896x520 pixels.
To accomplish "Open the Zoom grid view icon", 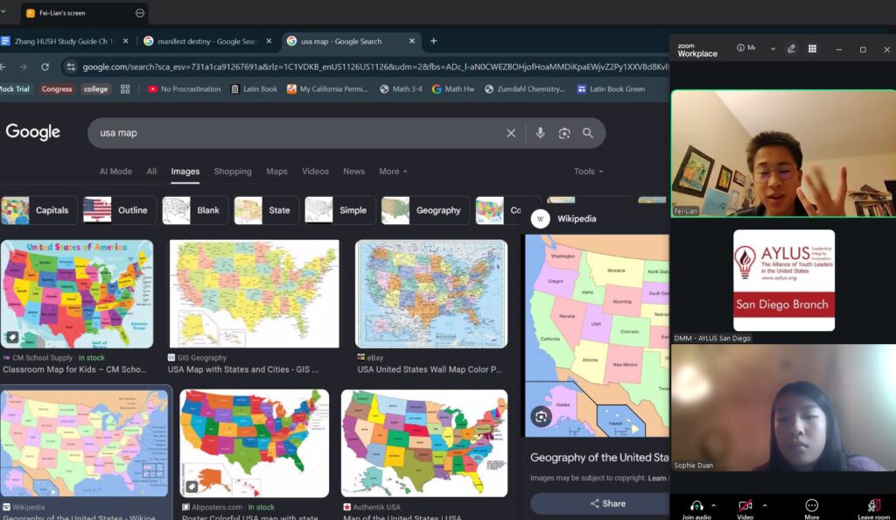I will point(813,49).
